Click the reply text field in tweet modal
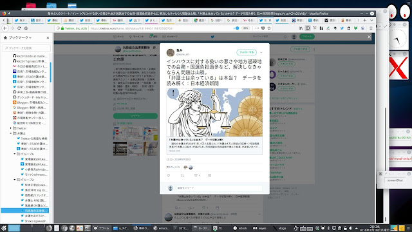The image size is (412, 232). coord(219,188)
